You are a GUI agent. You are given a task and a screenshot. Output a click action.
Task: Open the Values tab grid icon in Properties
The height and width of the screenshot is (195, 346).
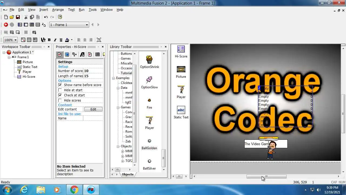click(97, 54)
